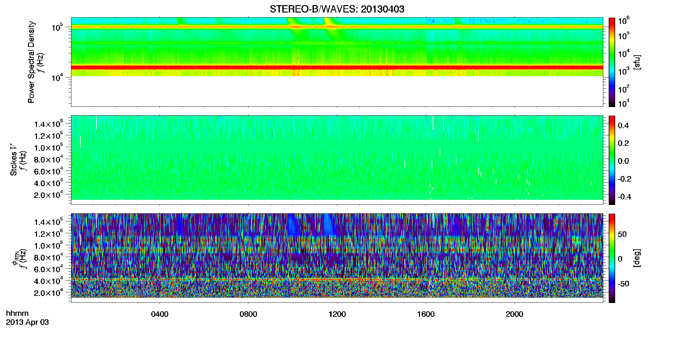Click the 1.4×10^5 tick of Stokes V panel
This screenshot has width=674, height=347.
pyautogui.click(x=49, y=124)
